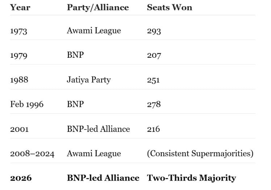Screen dimensions: 271x190
Task: Click the "Two-Thirds Majority" bold text
Action: point(191,178)
